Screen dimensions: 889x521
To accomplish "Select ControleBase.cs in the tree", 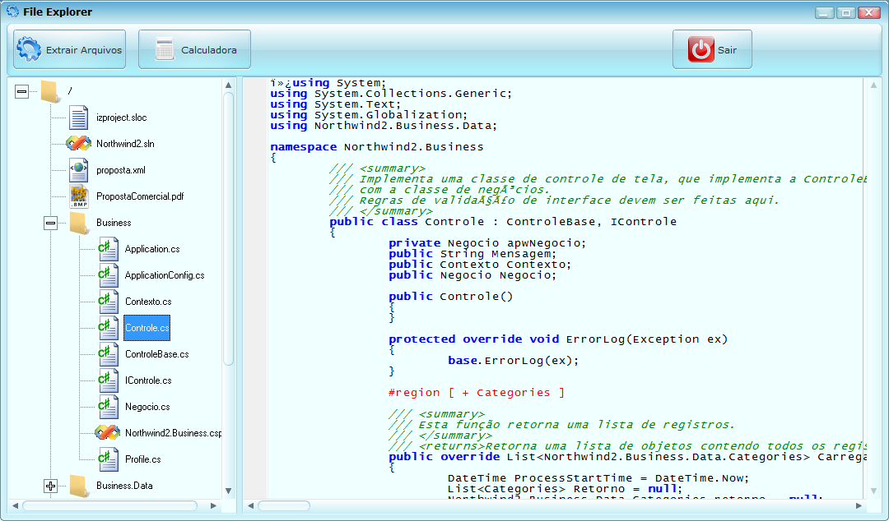I will click(157, 354).
